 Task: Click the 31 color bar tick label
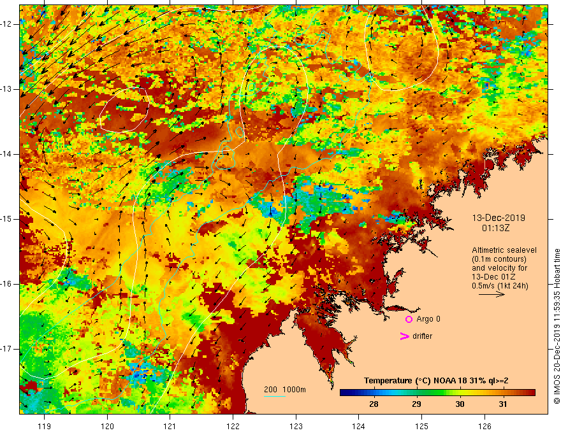503,404
